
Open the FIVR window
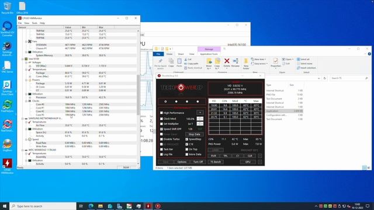click(213, 156)
